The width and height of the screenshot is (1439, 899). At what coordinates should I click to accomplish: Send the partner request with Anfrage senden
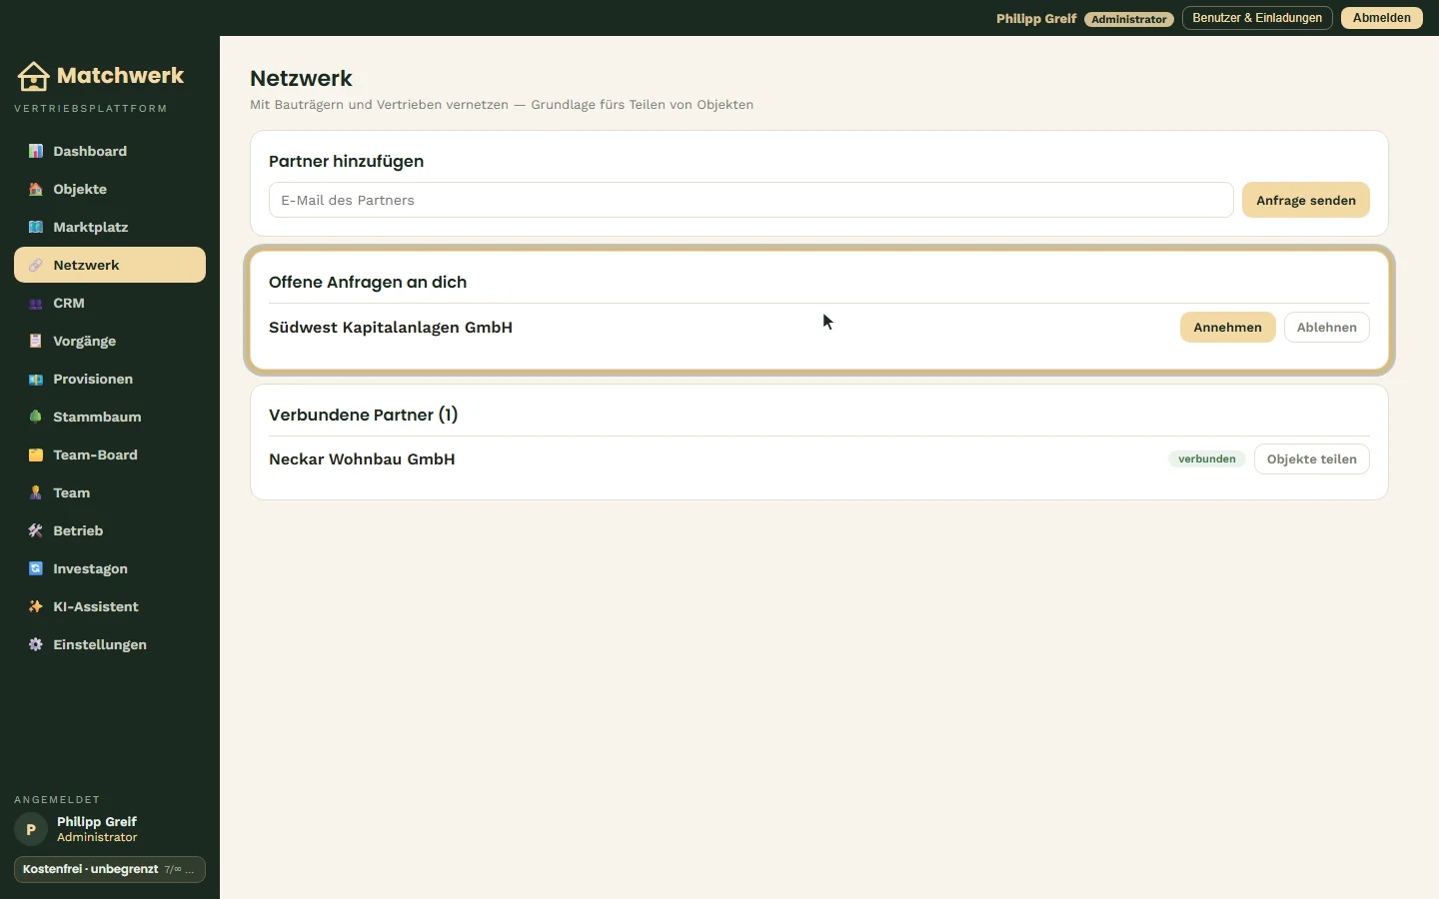click(1306, 200)
